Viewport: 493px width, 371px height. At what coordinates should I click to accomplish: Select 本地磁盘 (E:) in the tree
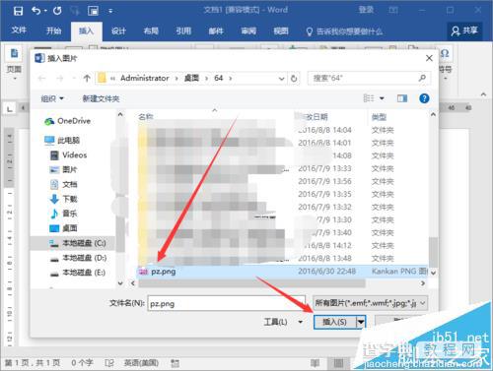coord(78,273)
